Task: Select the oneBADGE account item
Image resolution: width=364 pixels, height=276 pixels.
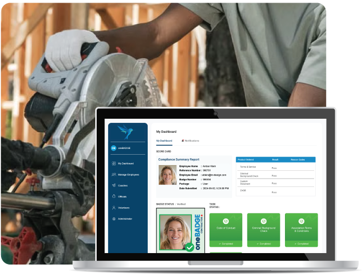Action: click(121, 148)
